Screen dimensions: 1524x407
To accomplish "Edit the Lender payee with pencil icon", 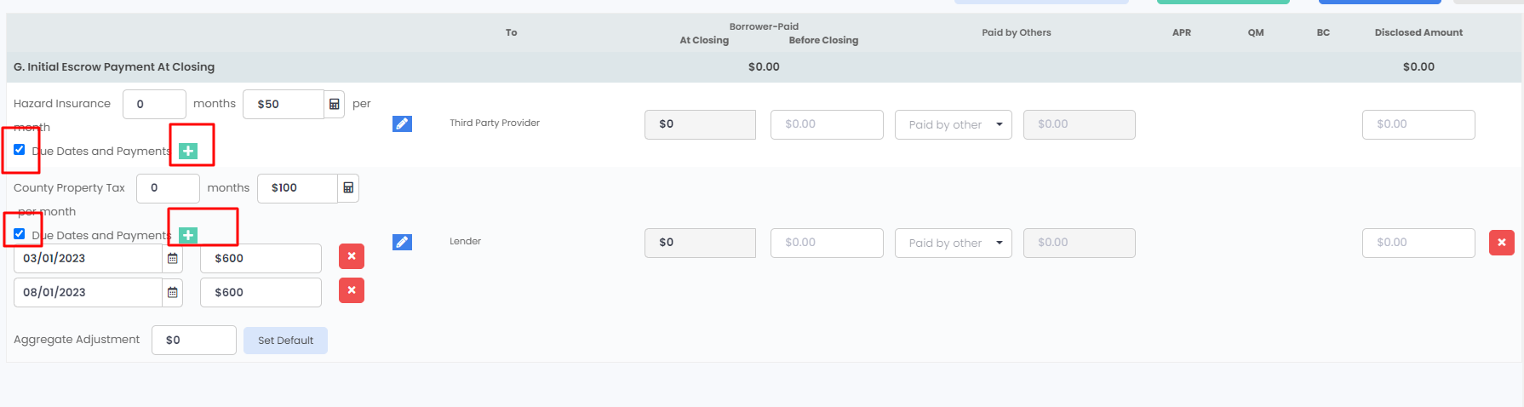I will [x=402, y=242].
